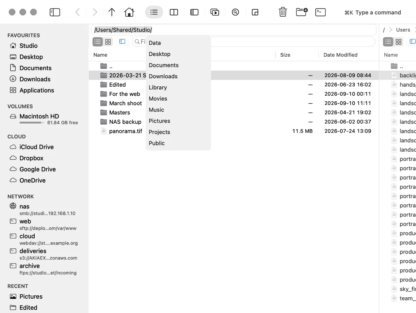This screenshot has height=313, width=416.
Task: Create a new folder
Action: pyautogui.click(x=302, y=12)
